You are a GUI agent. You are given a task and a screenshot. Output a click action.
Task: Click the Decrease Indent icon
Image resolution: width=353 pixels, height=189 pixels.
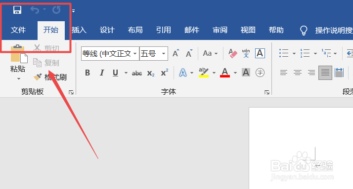tap(350, 53)
